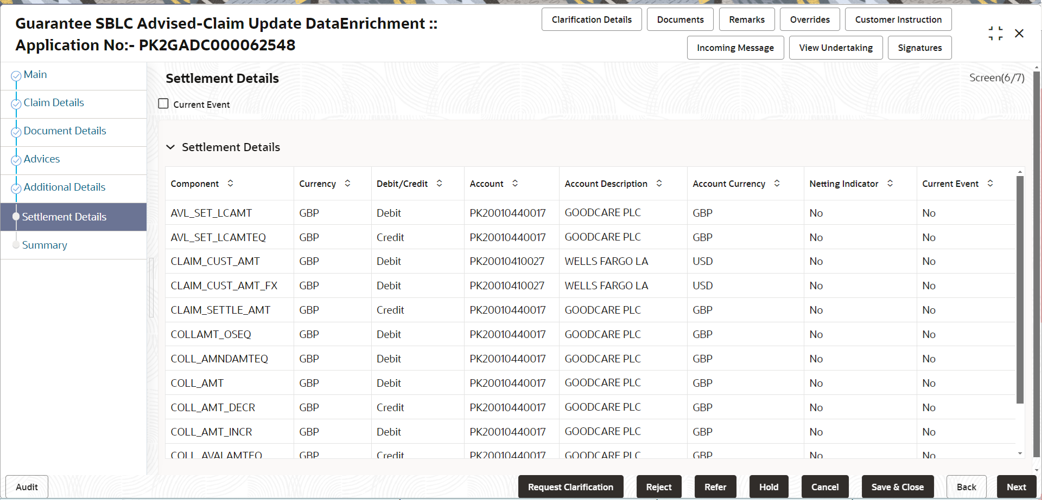Go to the Main step
This screenshot has height=500, width=1042.
[35, 75]
